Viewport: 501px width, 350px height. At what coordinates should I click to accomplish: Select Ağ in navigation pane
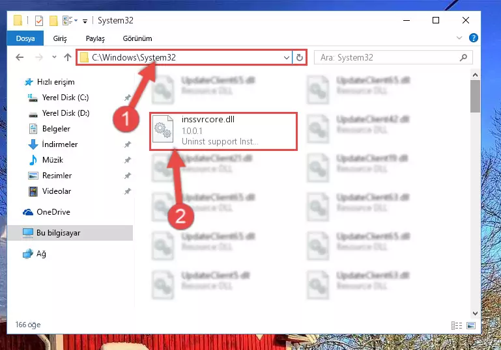pyautogui.click(x=34, y=254)
